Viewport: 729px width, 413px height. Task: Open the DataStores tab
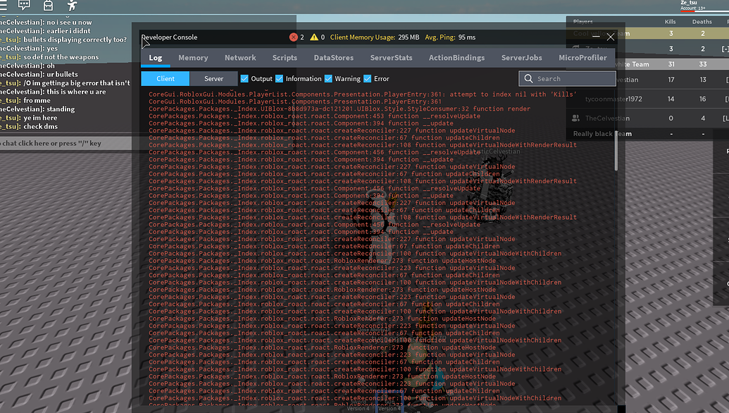pos(333,58)
